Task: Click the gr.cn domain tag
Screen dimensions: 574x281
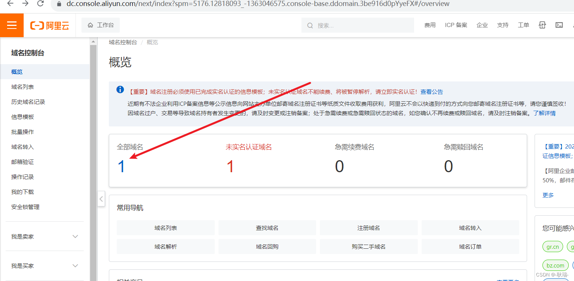Action: click(x=553, y=246)
